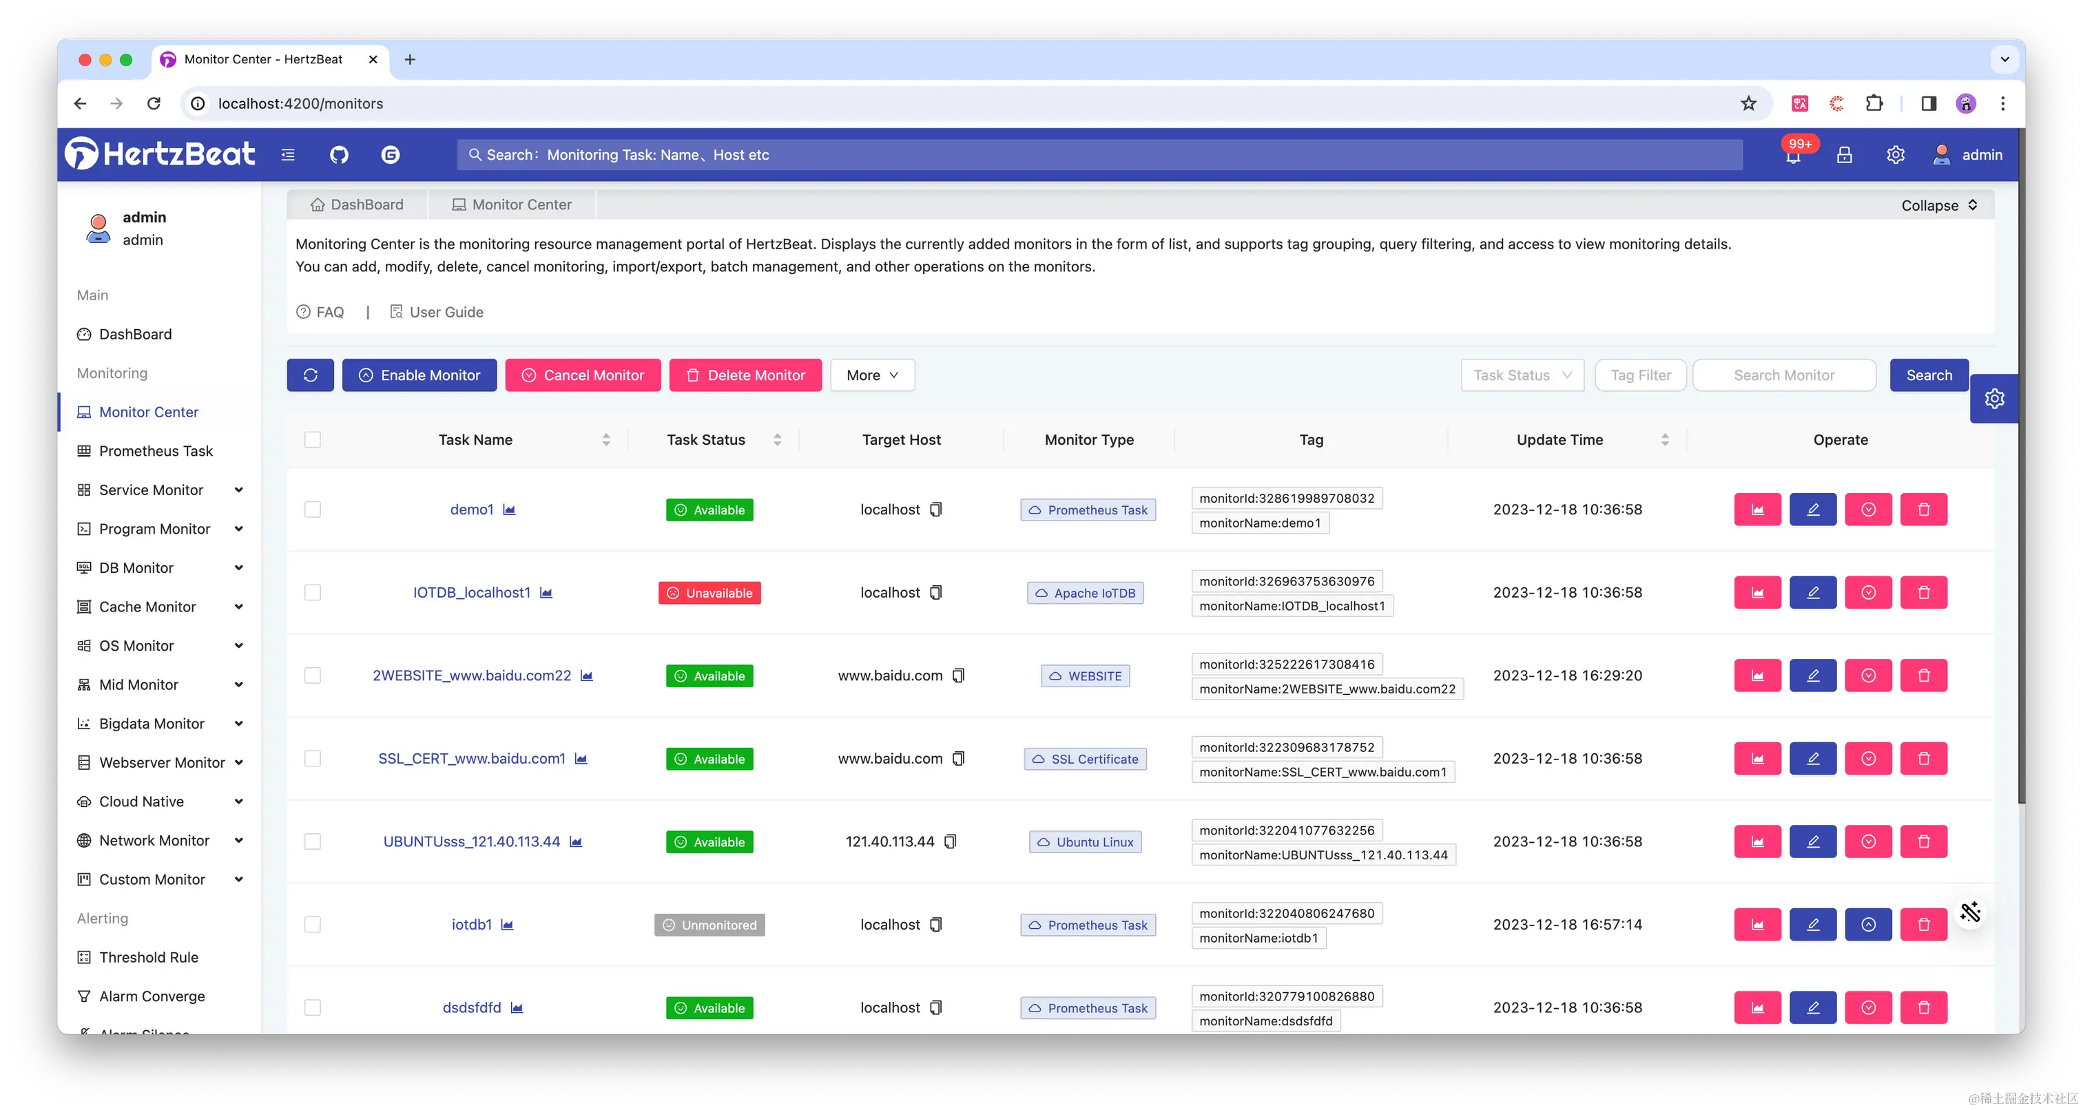
Task: Enable monitoring for iotdb1 row
Action: point(1868,924)
